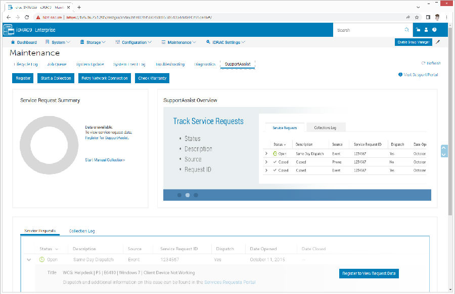Select the second carousel dot indicator
Screen dimensions: 455x294
[x=188, y=195]
